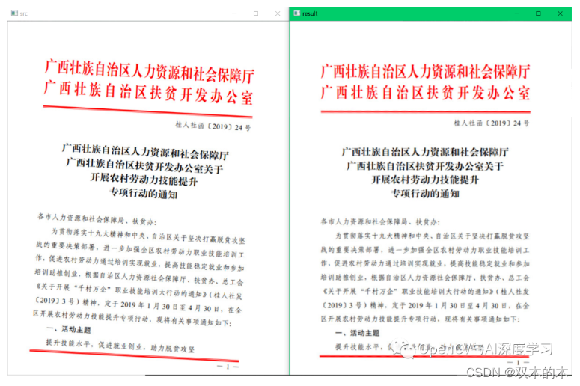Click '开展农村劳动力技能提升' line in result window
The width and height of the screenshot is (580, 386).
tap(425, 180)
